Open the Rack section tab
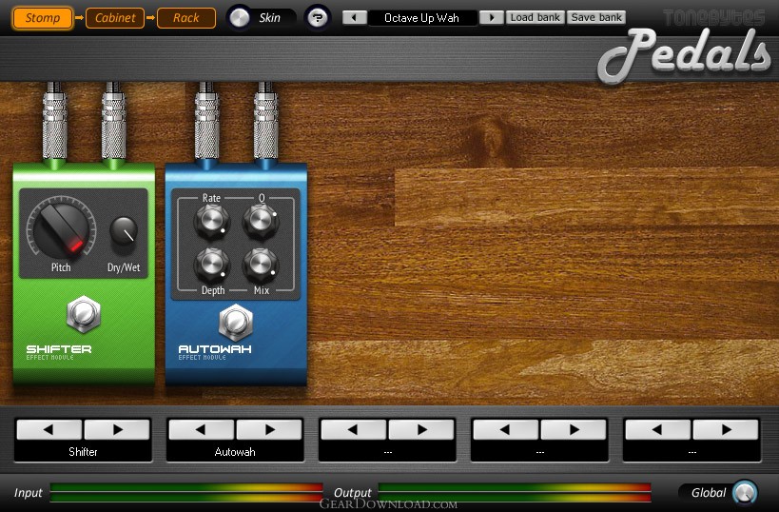Screen dimensions: 779x512 coord(185,18)
